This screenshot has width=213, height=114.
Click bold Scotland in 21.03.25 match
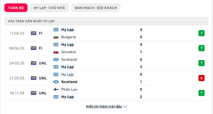coord(69,82)
